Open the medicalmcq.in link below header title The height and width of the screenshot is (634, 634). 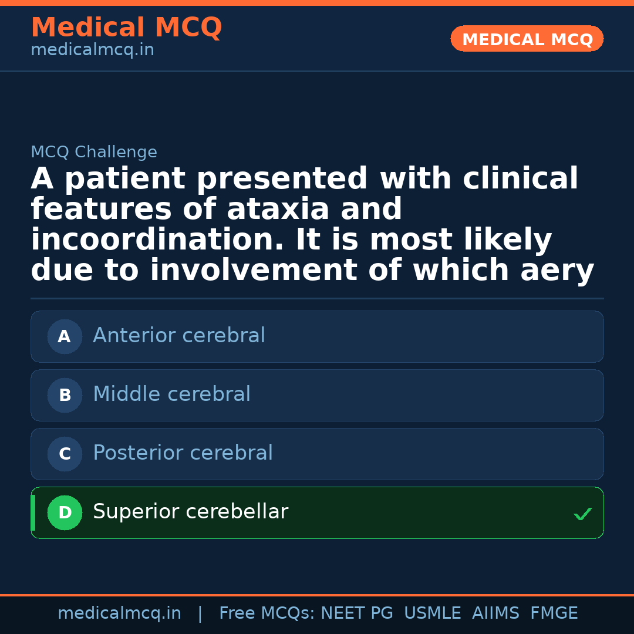point(92,50)
